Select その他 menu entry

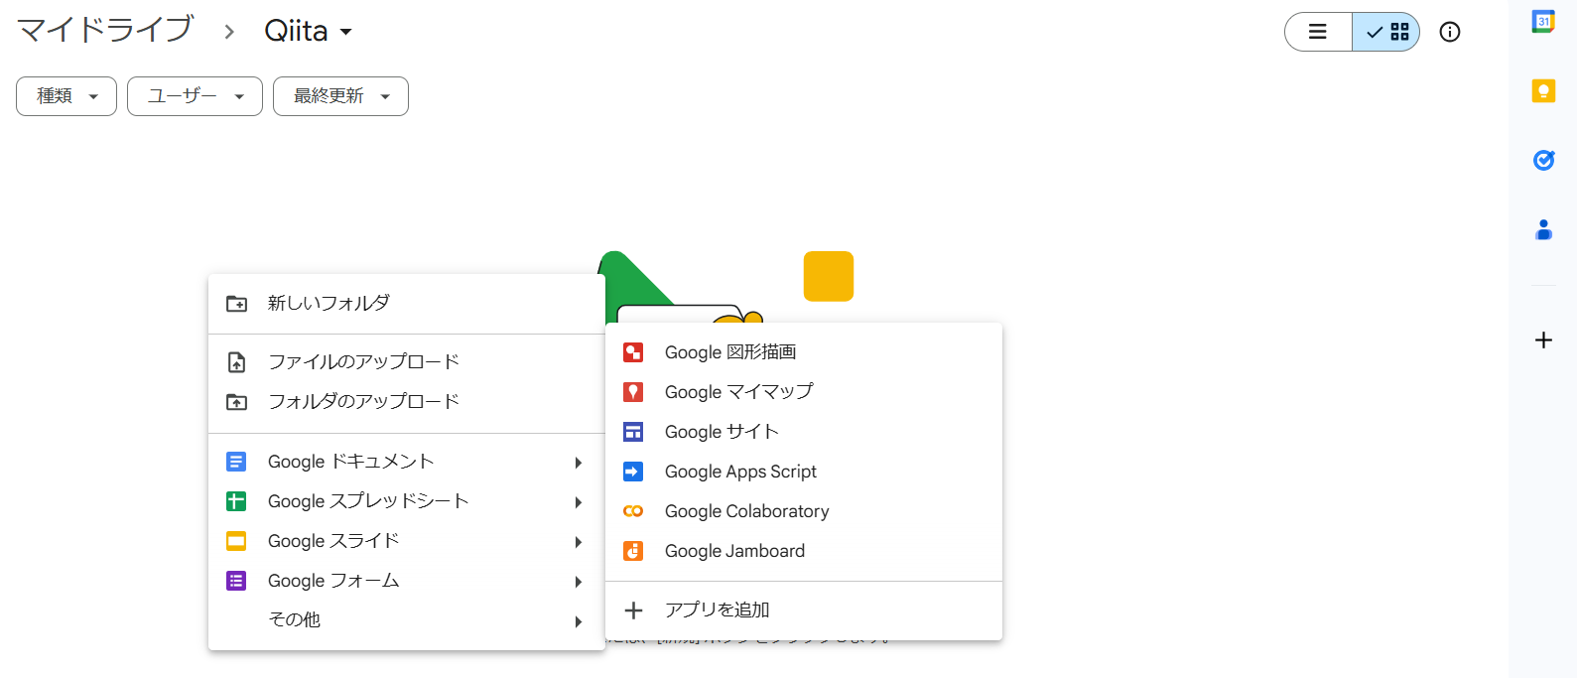click(407, 620)
